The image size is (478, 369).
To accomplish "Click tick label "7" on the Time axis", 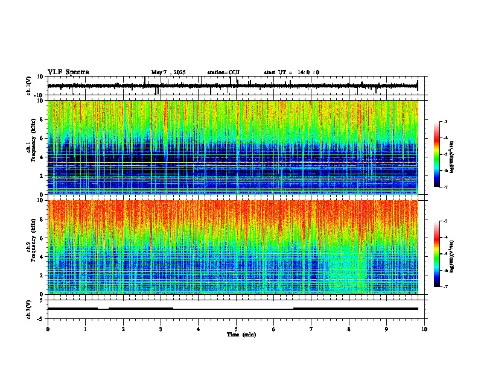I will tap(311, 329).
